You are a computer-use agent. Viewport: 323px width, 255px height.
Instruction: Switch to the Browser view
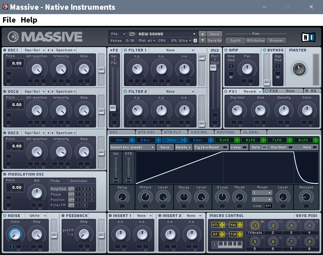click(x=276, y=40)
